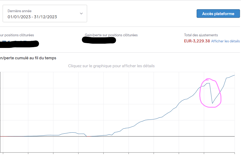Click the chart line's final peak point
This screenshot has width=241, height=157.
pyautogui.click(x=234, y=75)
